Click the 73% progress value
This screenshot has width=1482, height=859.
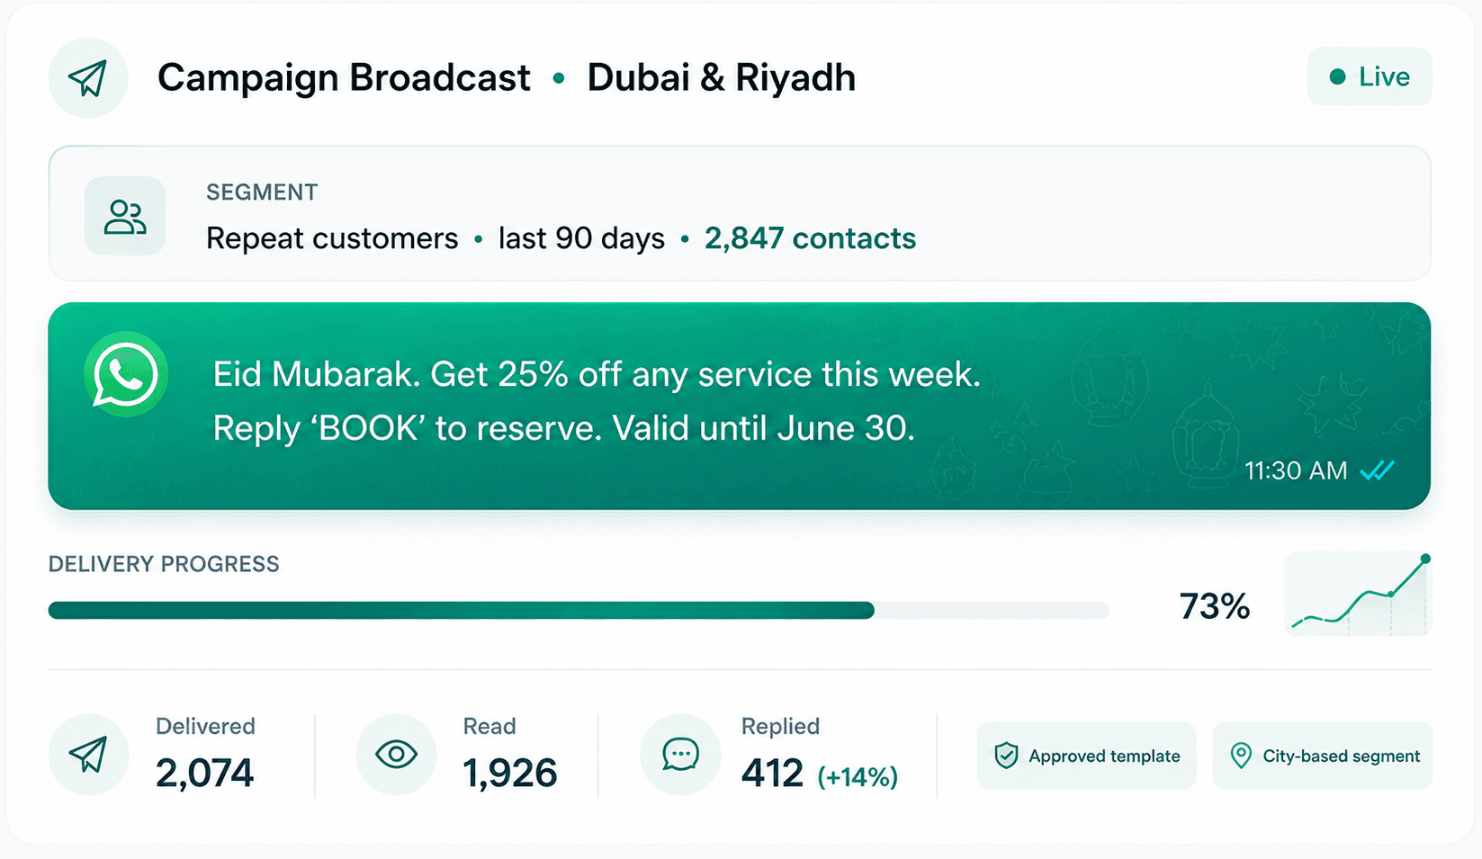coord(1215,606)
